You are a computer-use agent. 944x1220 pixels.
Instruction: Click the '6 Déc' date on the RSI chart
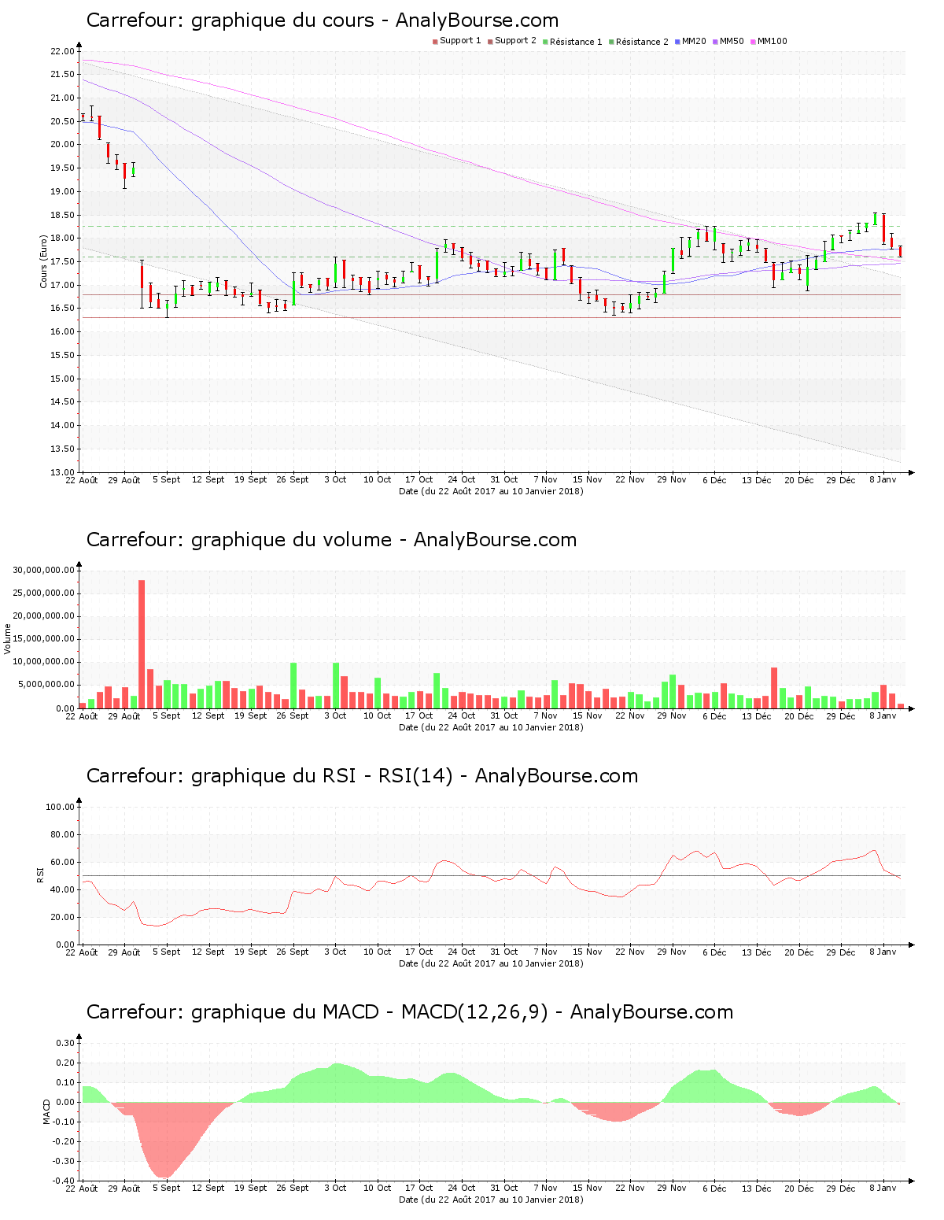pyautogui.click(x=714, y=952)
